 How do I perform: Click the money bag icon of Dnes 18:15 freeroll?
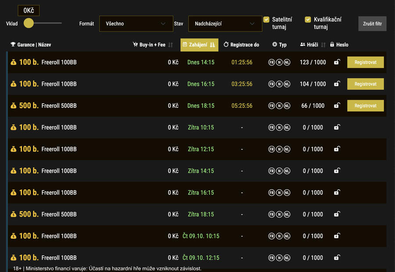click(14, 106)
